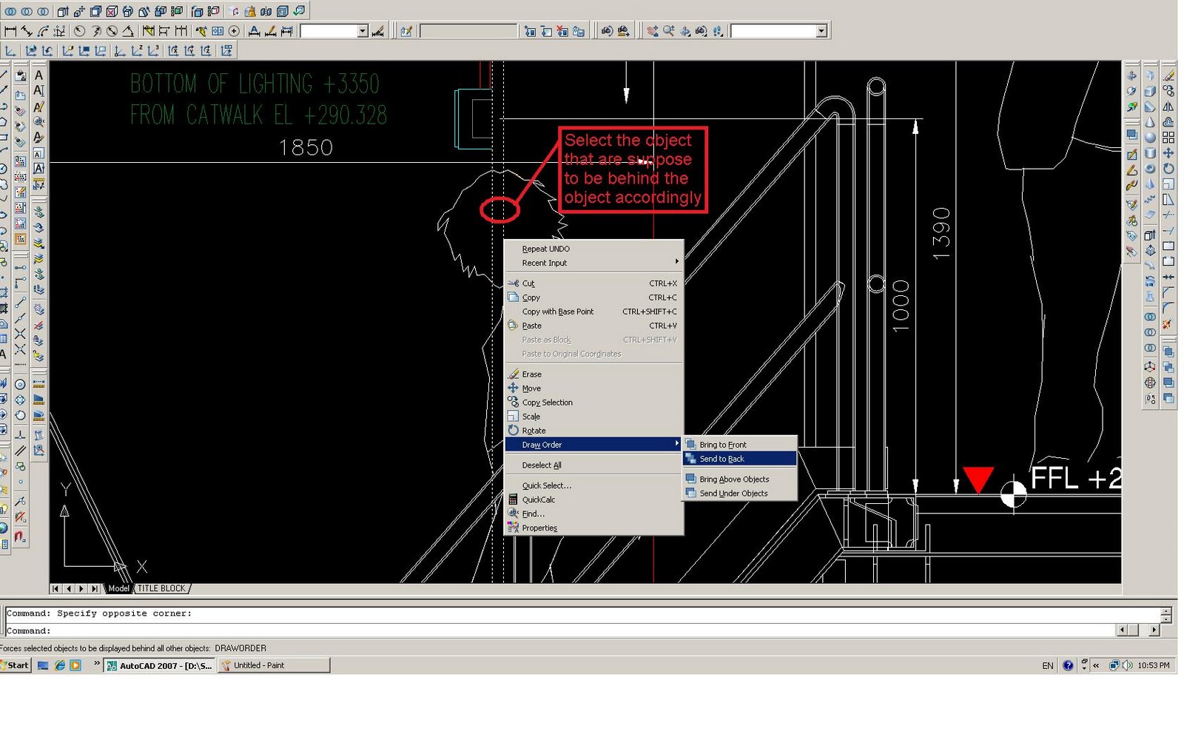
Task: Open the Windows Start menu
Action: (x=15, y=665)
